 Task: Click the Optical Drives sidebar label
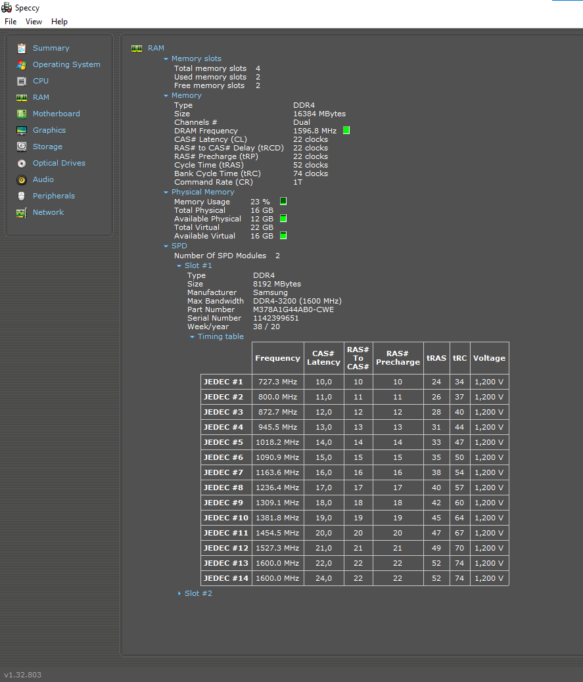coord(58,163)
